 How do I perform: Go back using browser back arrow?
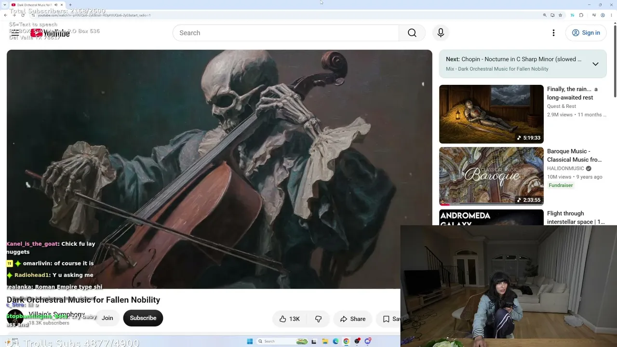point(5,15)
